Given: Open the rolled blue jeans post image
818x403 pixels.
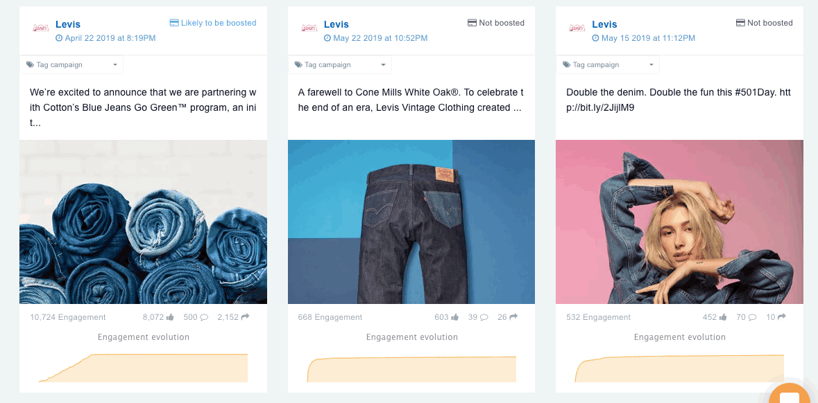Looking at the screenshot, I should tap(143, 222).
